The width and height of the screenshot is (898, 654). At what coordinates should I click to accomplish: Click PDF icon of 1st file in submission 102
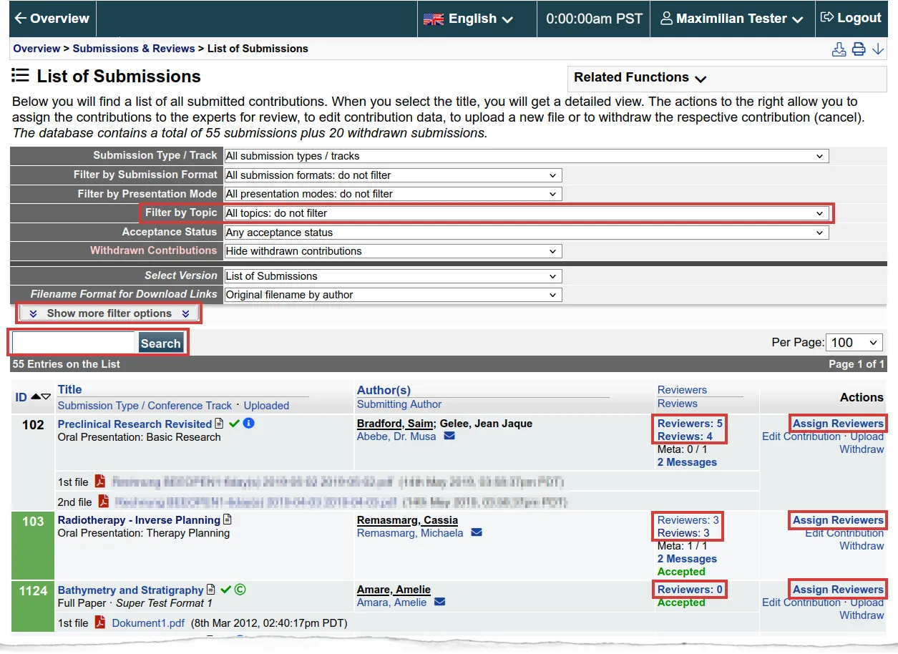100,482
